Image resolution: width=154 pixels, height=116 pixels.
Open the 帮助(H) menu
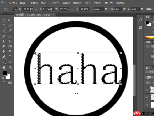tap(120, 3)
